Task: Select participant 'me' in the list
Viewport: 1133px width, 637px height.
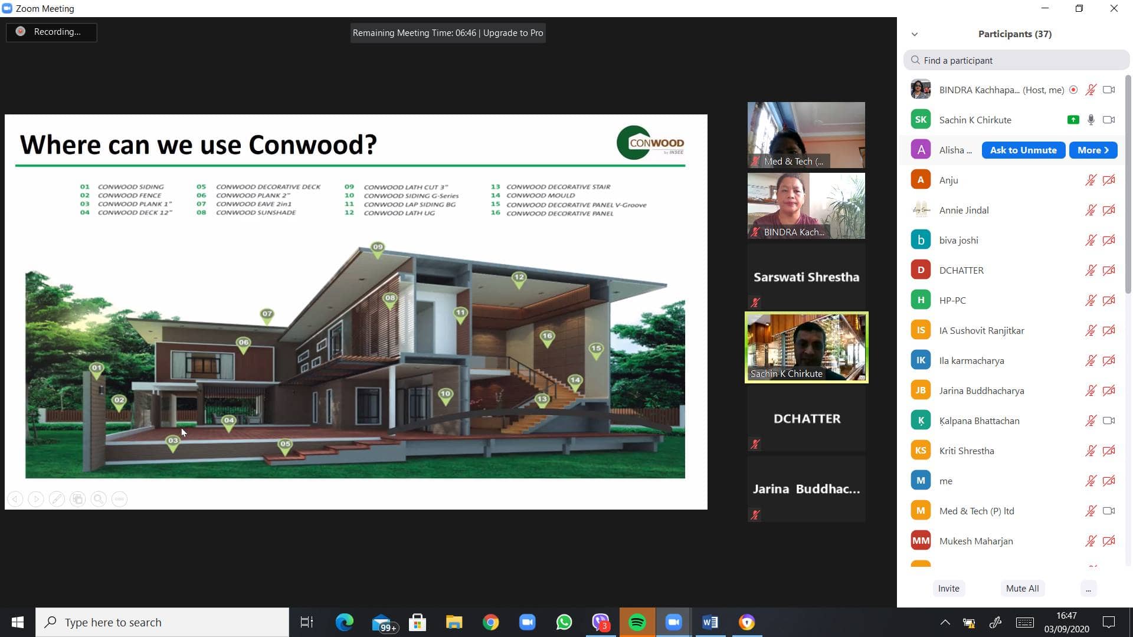Action: coord(1013,481)
